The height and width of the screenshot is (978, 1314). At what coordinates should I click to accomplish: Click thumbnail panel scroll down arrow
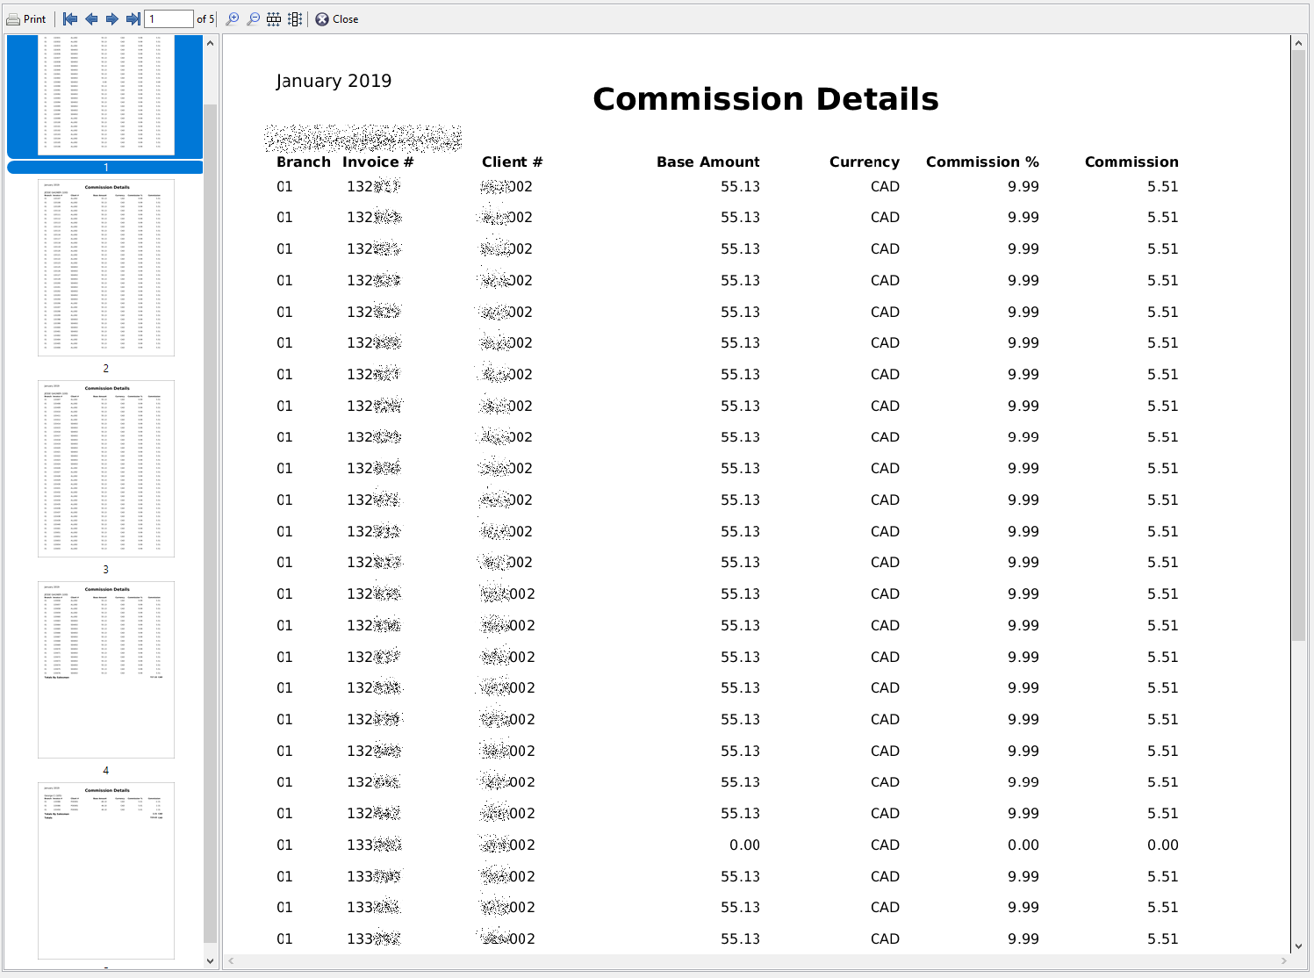(x=211, y=961)
